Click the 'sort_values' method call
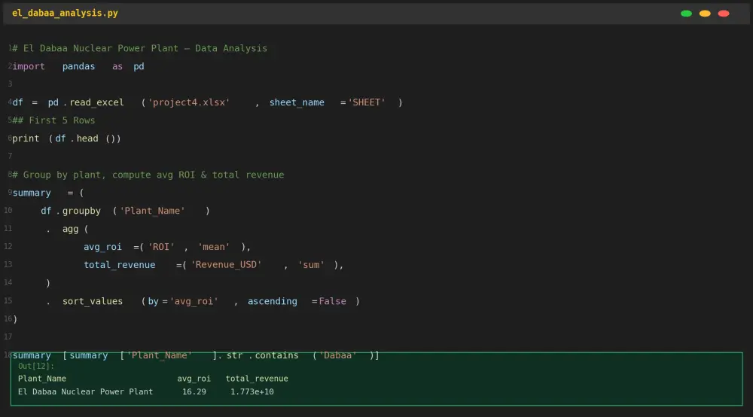Image resolution: width=753 pixels, height=417 pixels. [x=93, y=301]
